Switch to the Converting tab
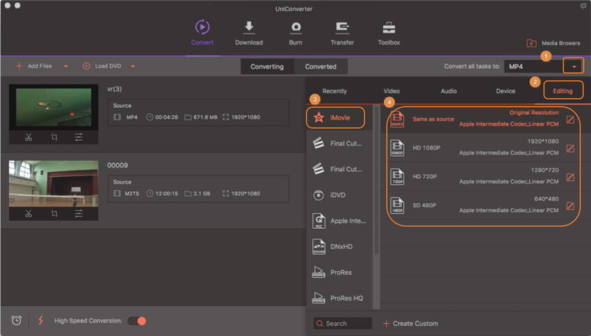The height and width of the screenshot is (336, 591). pos(267,67)
